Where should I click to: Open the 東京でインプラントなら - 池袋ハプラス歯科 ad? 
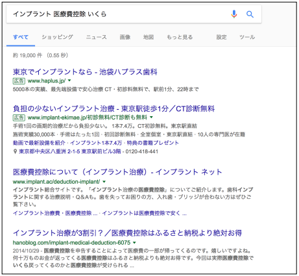(85, 72)
